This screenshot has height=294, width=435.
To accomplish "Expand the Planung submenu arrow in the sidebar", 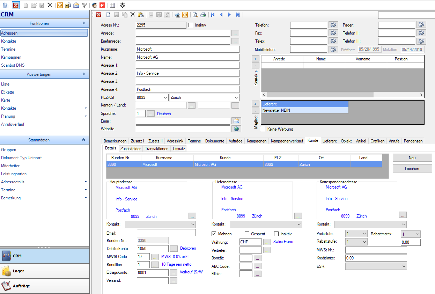I will coord(86,116).
